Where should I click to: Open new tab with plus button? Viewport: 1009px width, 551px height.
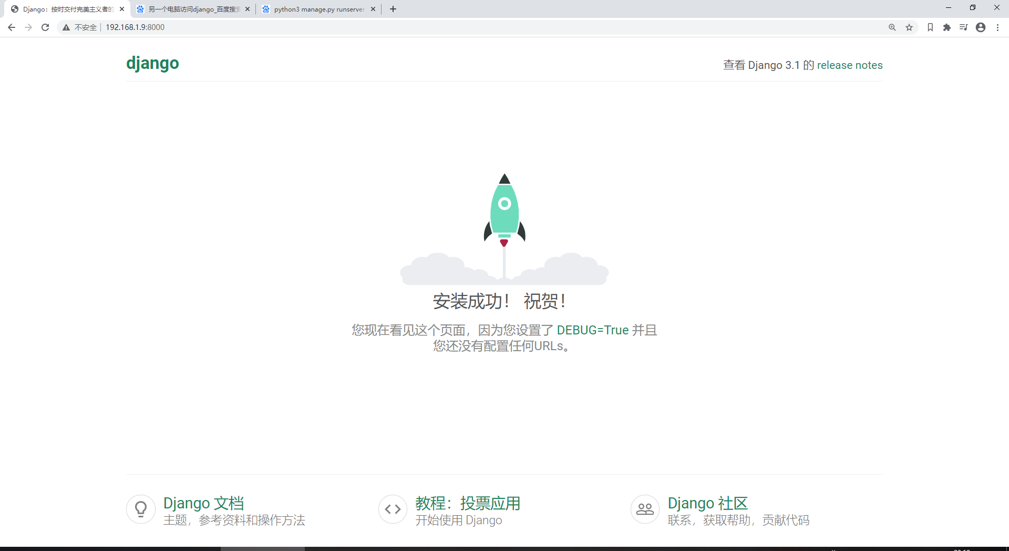tap(393, 8)
